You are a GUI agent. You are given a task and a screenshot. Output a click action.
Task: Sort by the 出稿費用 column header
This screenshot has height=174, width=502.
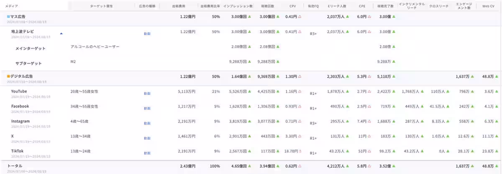coord(179,6)
